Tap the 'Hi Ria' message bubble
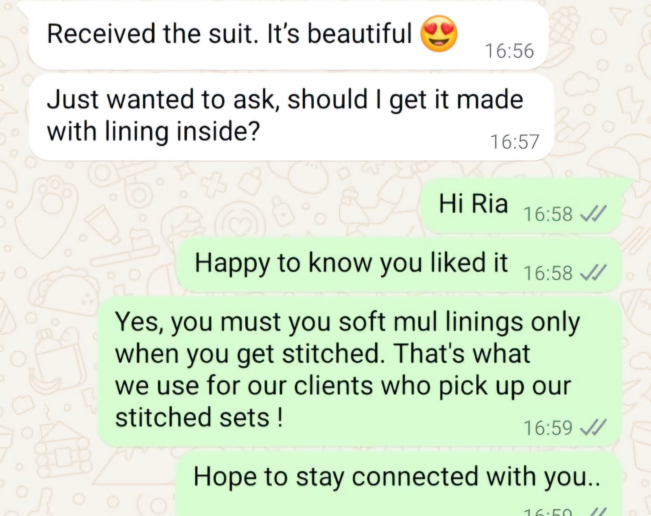The image size is (651, 516). (x=473, y=204)
